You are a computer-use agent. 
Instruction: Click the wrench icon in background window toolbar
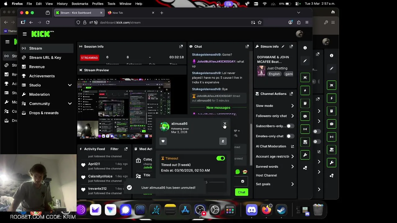point(332,163)
